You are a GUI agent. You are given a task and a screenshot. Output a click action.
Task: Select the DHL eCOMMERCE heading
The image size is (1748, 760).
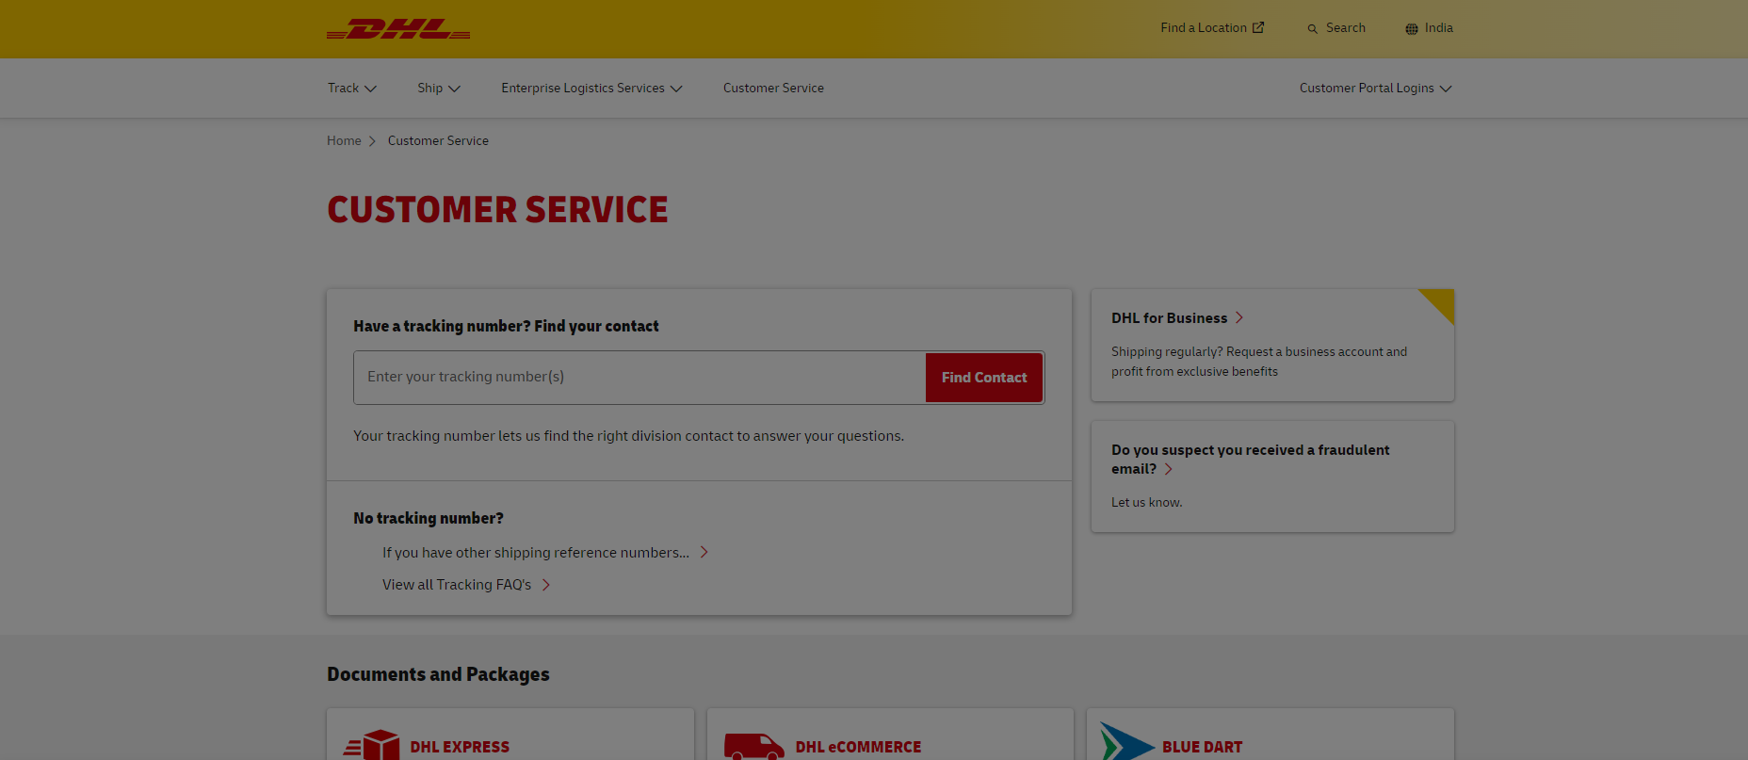click(x=858, y=747)
